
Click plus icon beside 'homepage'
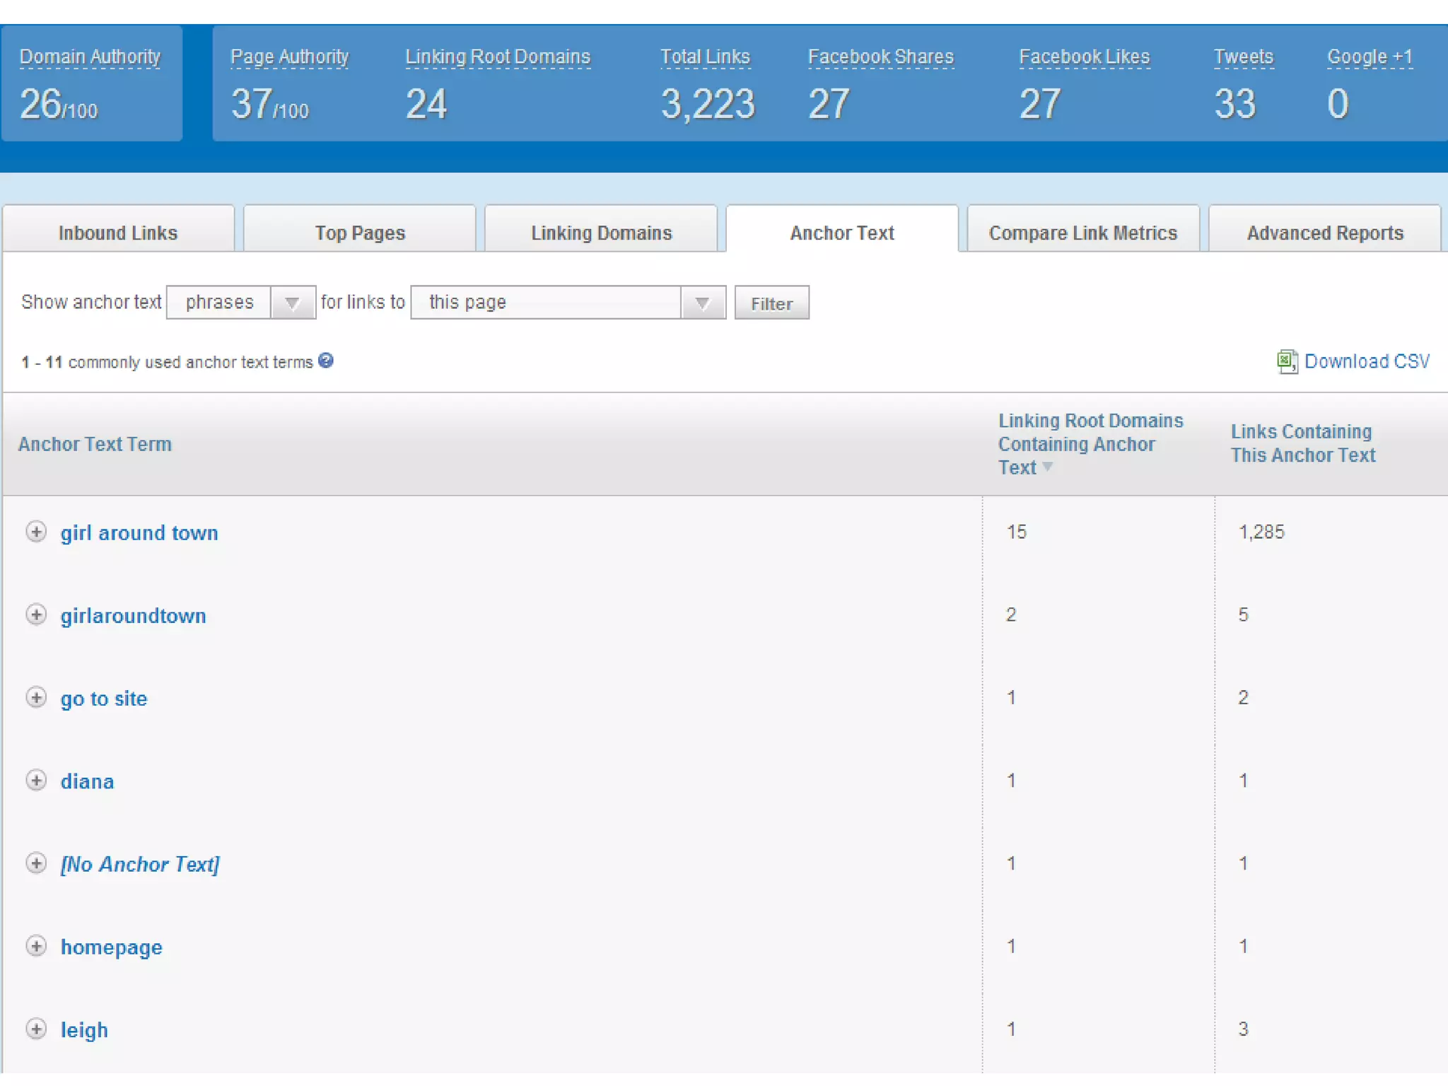pyautogui.click(x=36, y=946)
